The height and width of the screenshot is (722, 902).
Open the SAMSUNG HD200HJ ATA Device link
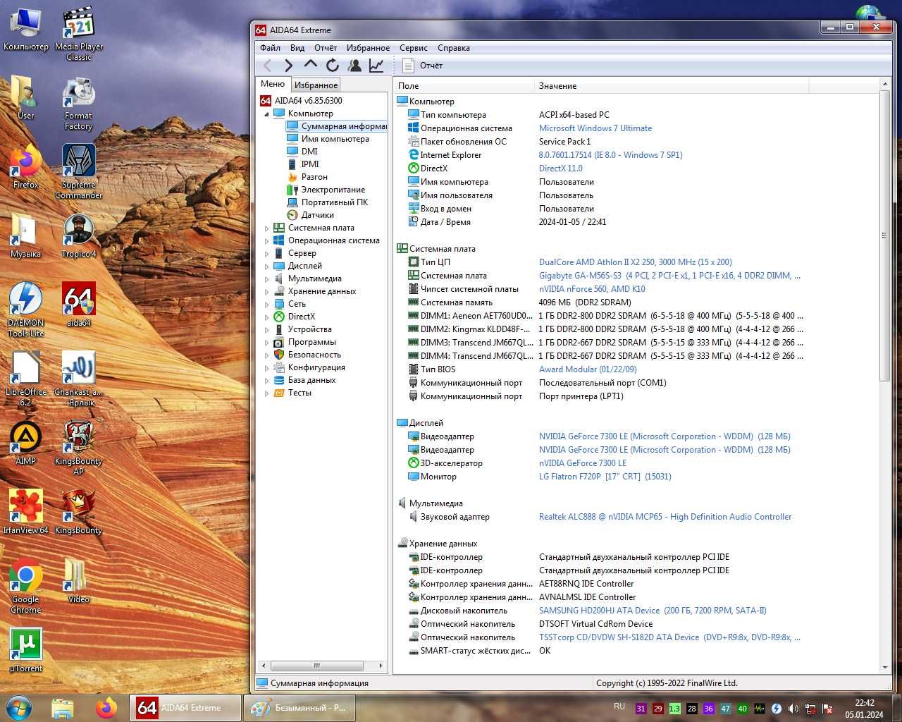[653, 611]
